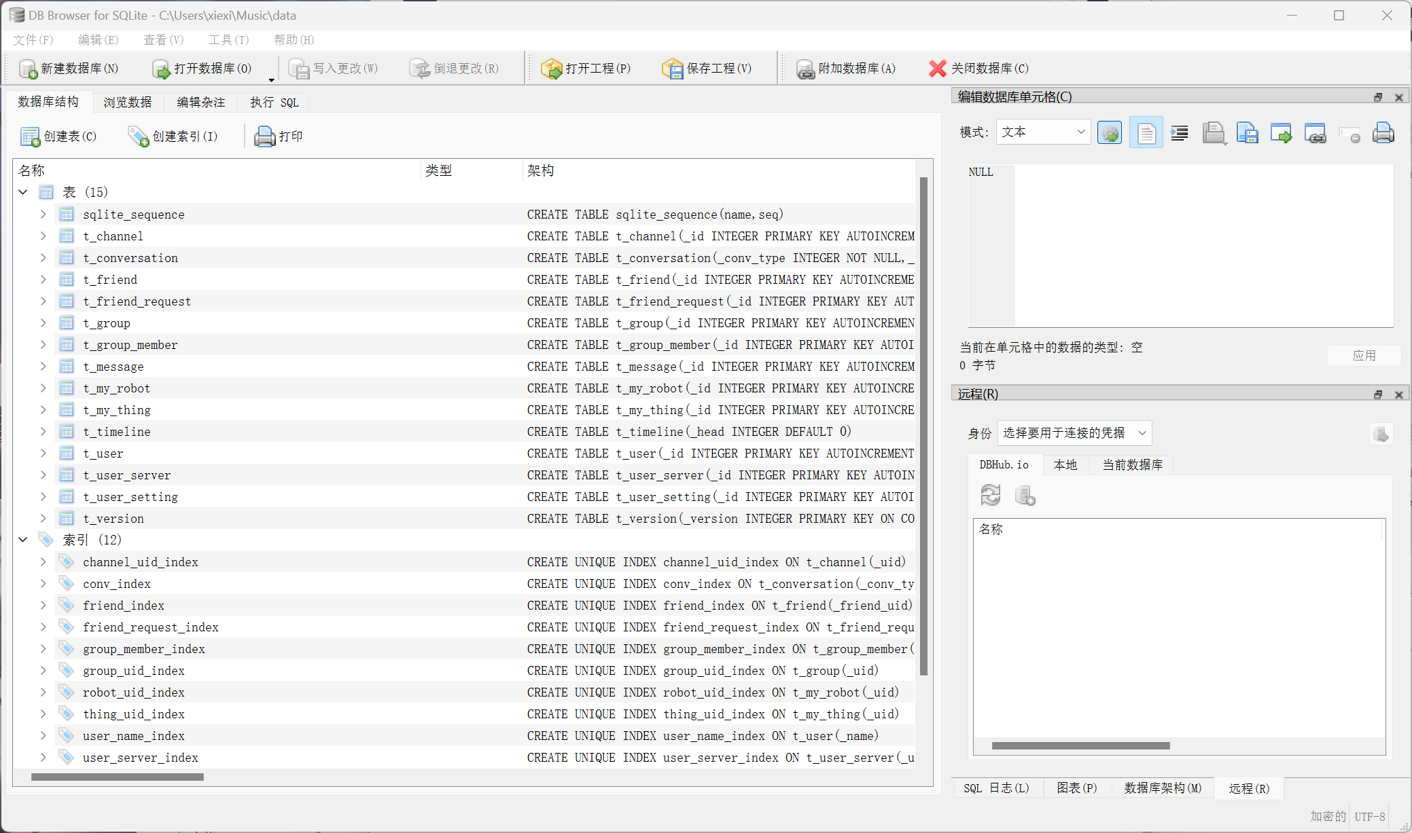Click the printer icon in cell editor toolbar
The height and width of the screenshot is (833, 1412).
1383,133
